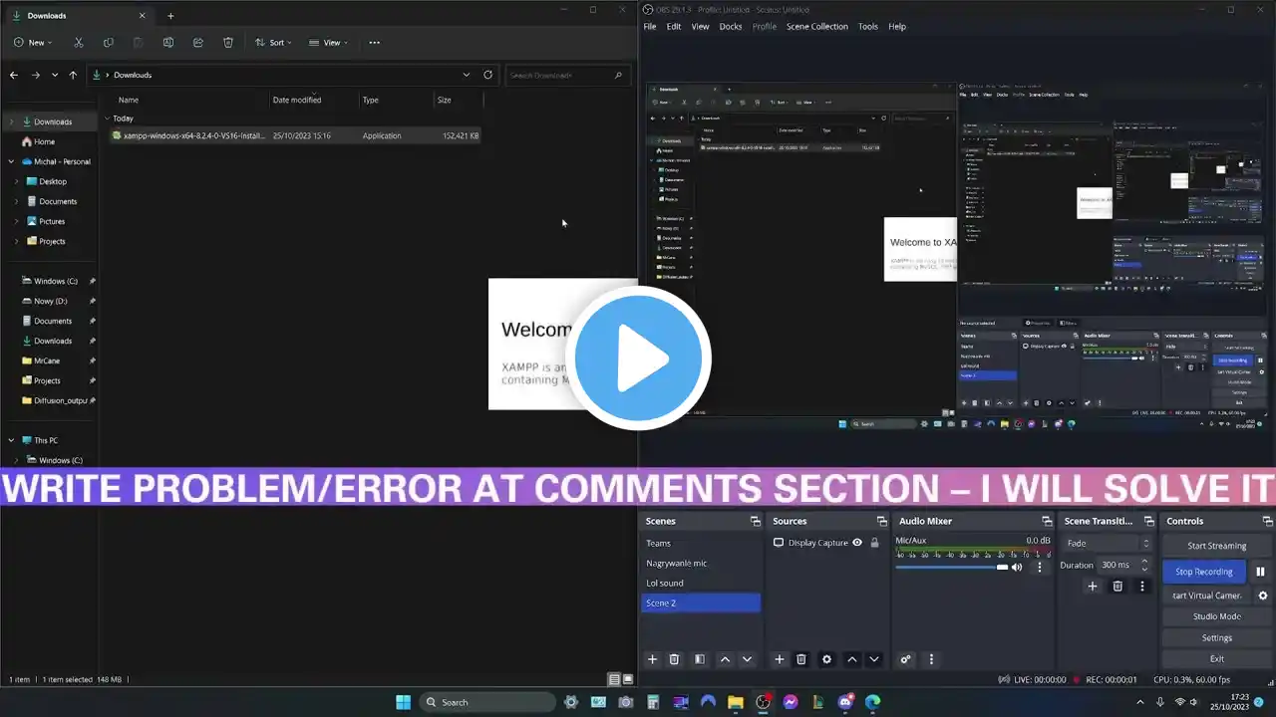Screen dimensions: 1276x717
Task: Click the Start Streaming button
Action: (x=1216, y=546)
